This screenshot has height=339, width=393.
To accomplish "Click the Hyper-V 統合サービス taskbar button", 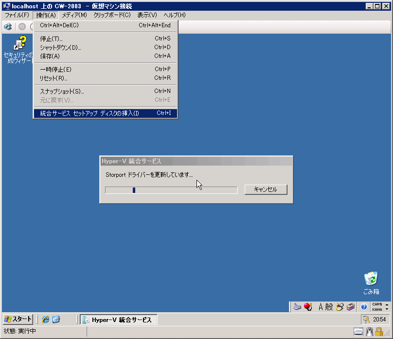I will [119, 320].
